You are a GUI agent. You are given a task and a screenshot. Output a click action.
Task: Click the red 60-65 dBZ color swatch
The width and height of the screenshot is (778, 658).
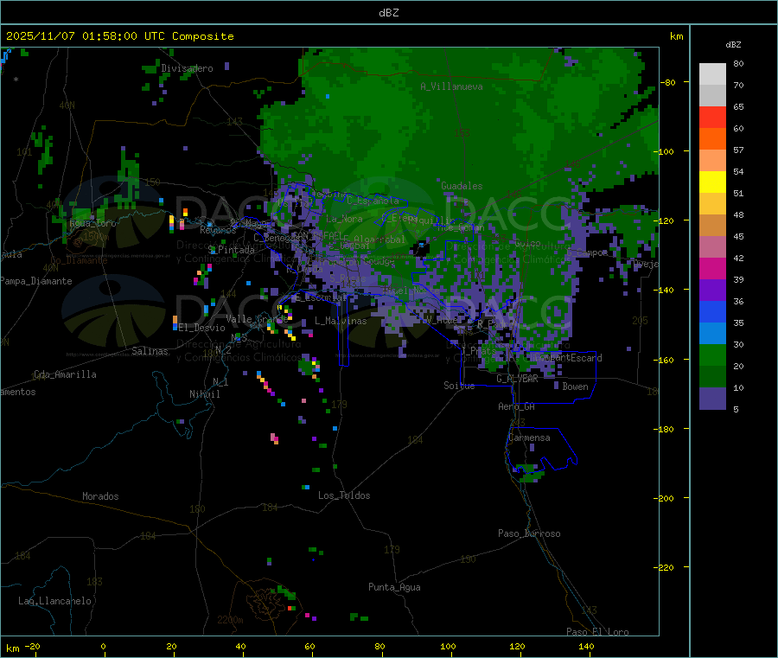712,117
